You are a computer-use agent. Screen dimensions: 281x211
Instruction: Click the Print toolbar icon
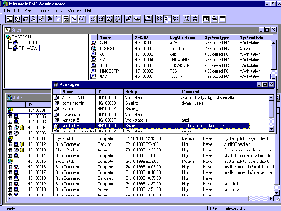[x=148, y=19]
